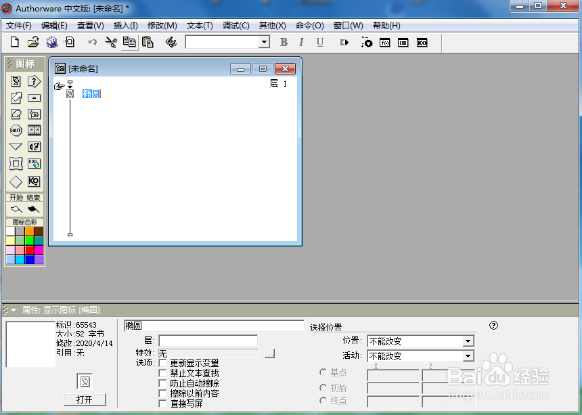Viewport: 582px width, 415px height.
Task: Collapse the properties panel triangle
Action: pyautogui.click(x=14, y=309)
